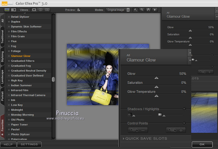Click the add negative control point button
Image resolution: width=218 pixels, height=149 pixels.
(138, 130)
